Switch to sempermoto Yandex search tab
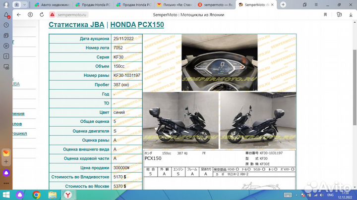357x200 pixels. (x=216, y=4)
